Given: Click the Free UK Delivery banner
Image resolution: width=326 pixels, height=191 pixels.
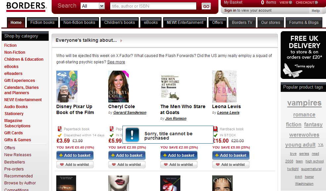Looking at the screenshot, I should coord(303,55).
